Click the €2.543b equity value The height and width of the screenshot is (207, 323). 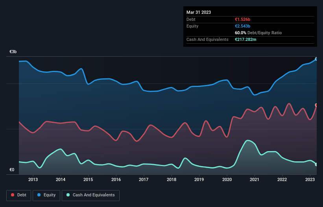point(242,26)
